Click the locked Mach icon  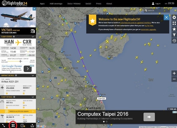pyautogui.click(x=24, y=107)
